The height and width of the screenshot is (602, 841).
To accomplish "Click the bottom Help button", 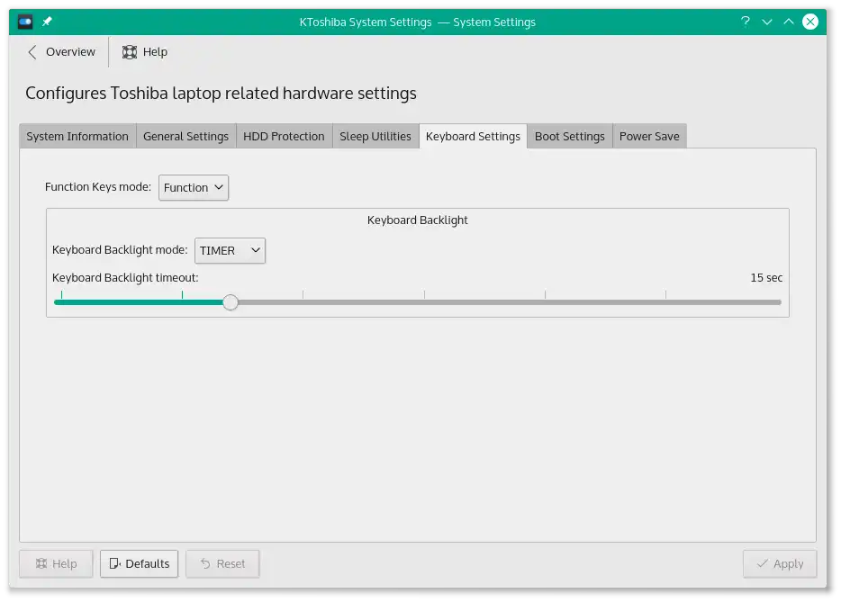I will point(57,563).
